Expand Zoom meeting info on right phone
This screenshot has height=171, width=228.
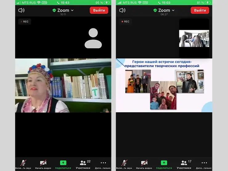pos(164,10)
